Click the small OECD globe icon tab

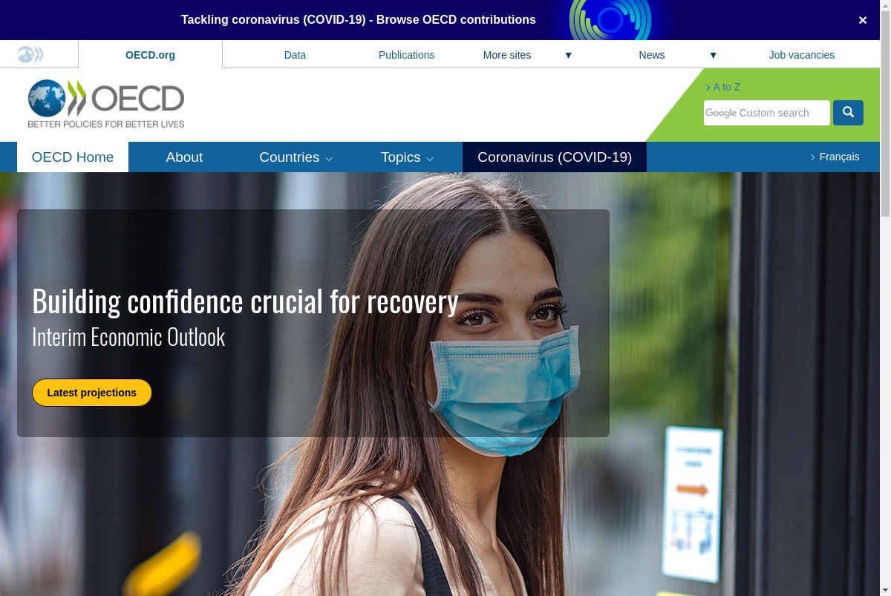tap(30, 54)
